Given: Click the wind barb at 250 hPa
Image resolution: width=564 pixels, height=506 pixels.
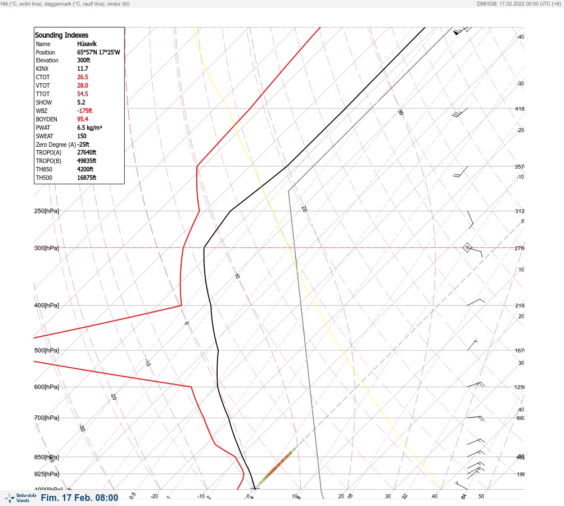Looking at the screenshot, I should (x=470, y=220).
